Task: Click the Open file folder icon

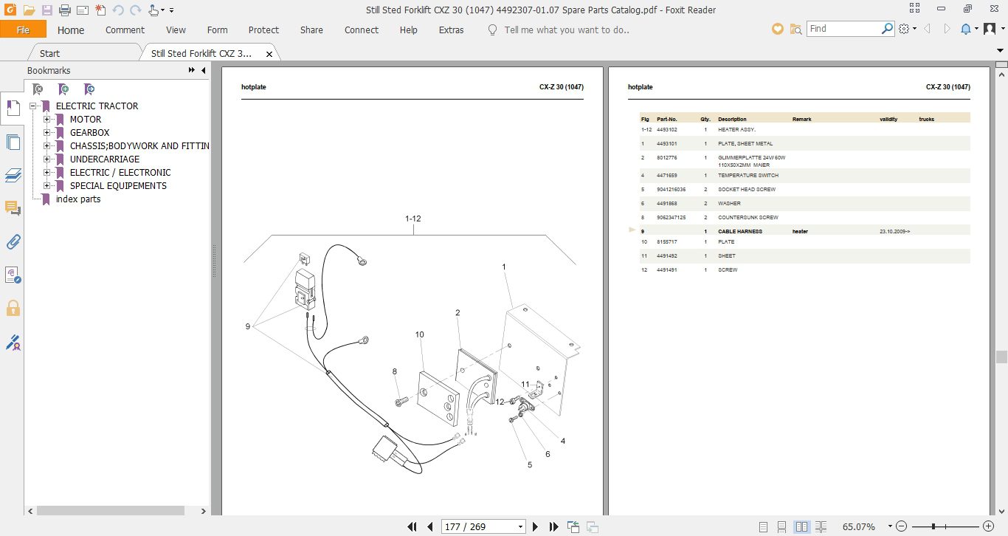Action: (29, 10)
